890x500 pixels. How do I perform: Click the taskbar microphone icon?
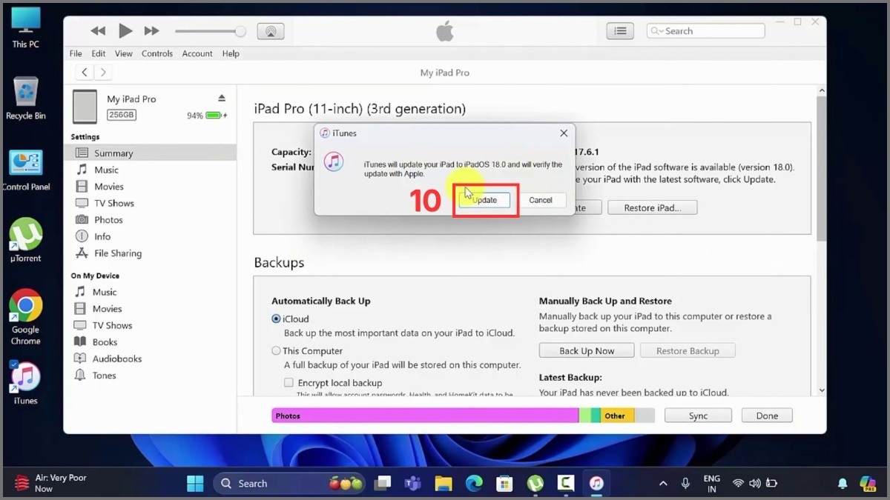pyautogui.click(x=685, y=484)
